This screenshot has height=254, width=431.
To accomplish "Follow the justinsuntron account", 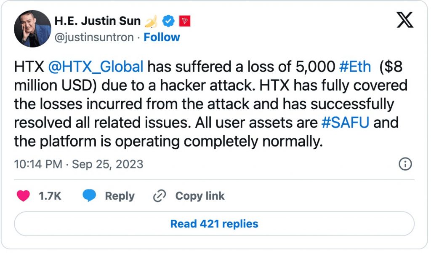I will pyautogui.click(x=162, y=37).
